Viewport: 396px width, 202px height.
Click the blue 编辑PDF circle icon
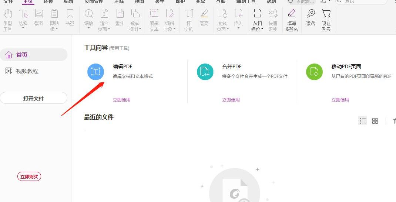95,72
